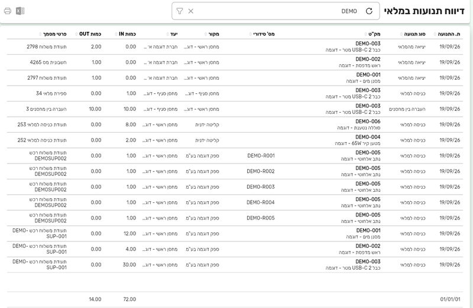
Task: Sort by מק"ט column header
Action: 372,34
